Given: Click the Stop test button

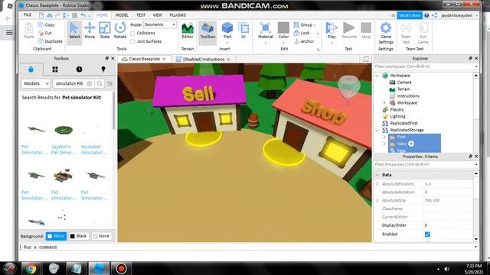Looking at the screenshot, I should [366, 31].
